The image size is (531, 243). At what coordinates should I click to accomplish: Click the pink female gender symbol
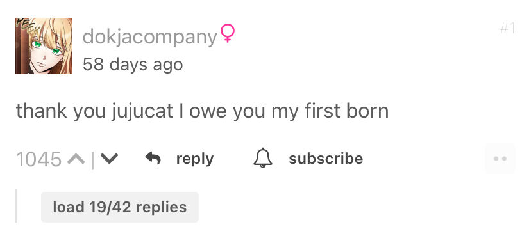228,33
